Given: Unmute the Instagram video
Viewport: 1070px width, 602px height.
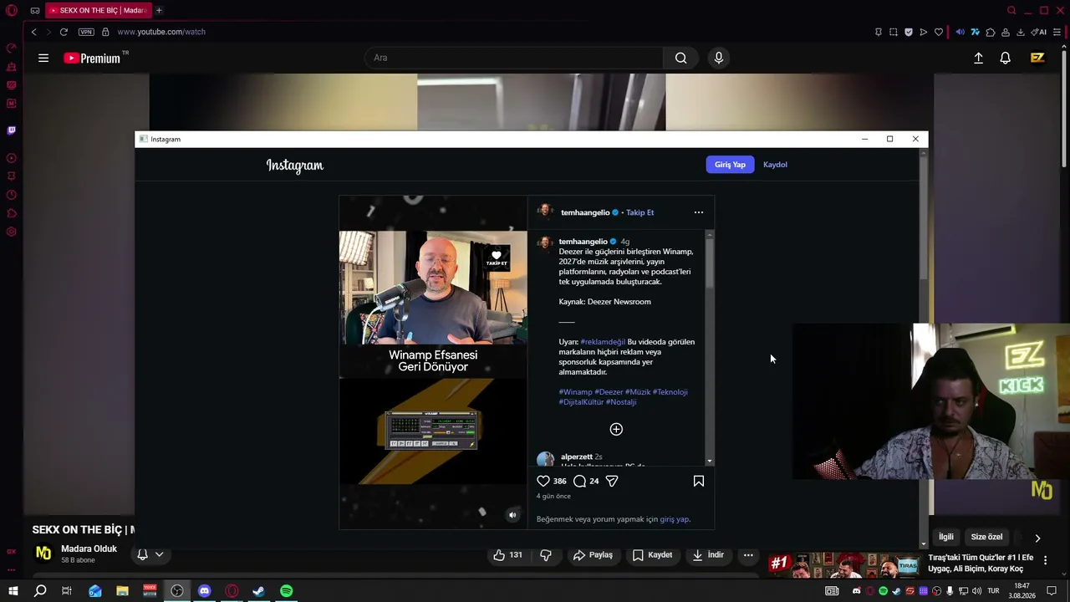Looking at the screenshot, I should click(x=512, y=515).
